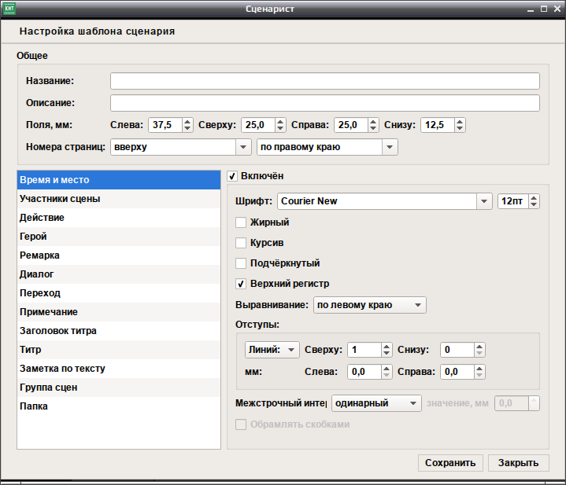Click the Закрыть button

click(518, 463)
